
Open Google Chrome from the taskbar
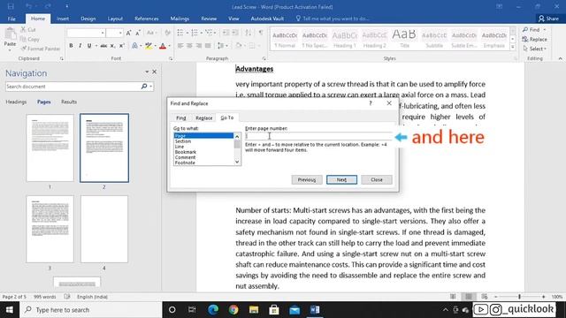click(233, 310)
